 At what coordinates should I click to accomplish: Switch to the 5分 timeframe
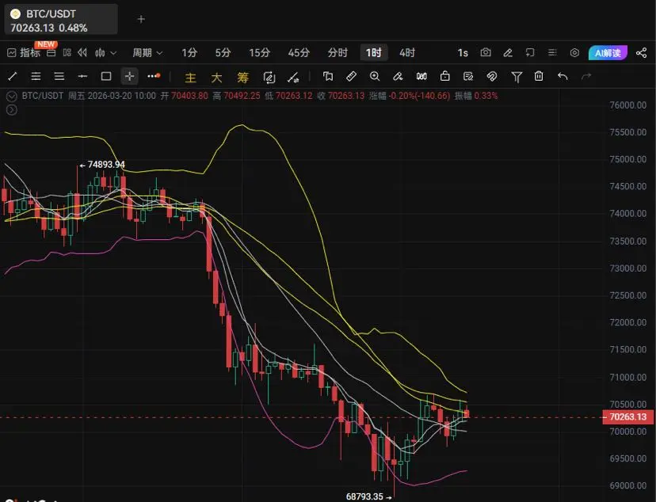pyautogui.click(x=223, y=53)
